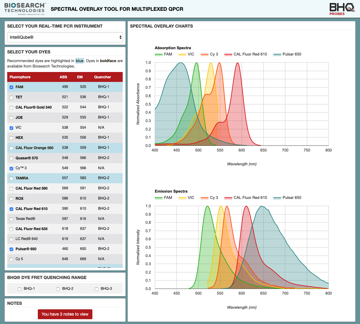Uncheck the FAM fluorophore checkbox

click(11, 87)
